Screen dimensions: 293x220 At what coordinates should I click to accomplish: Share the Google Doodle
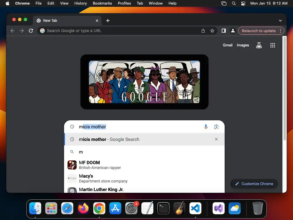pyautogui.click(x=196, y=100)
